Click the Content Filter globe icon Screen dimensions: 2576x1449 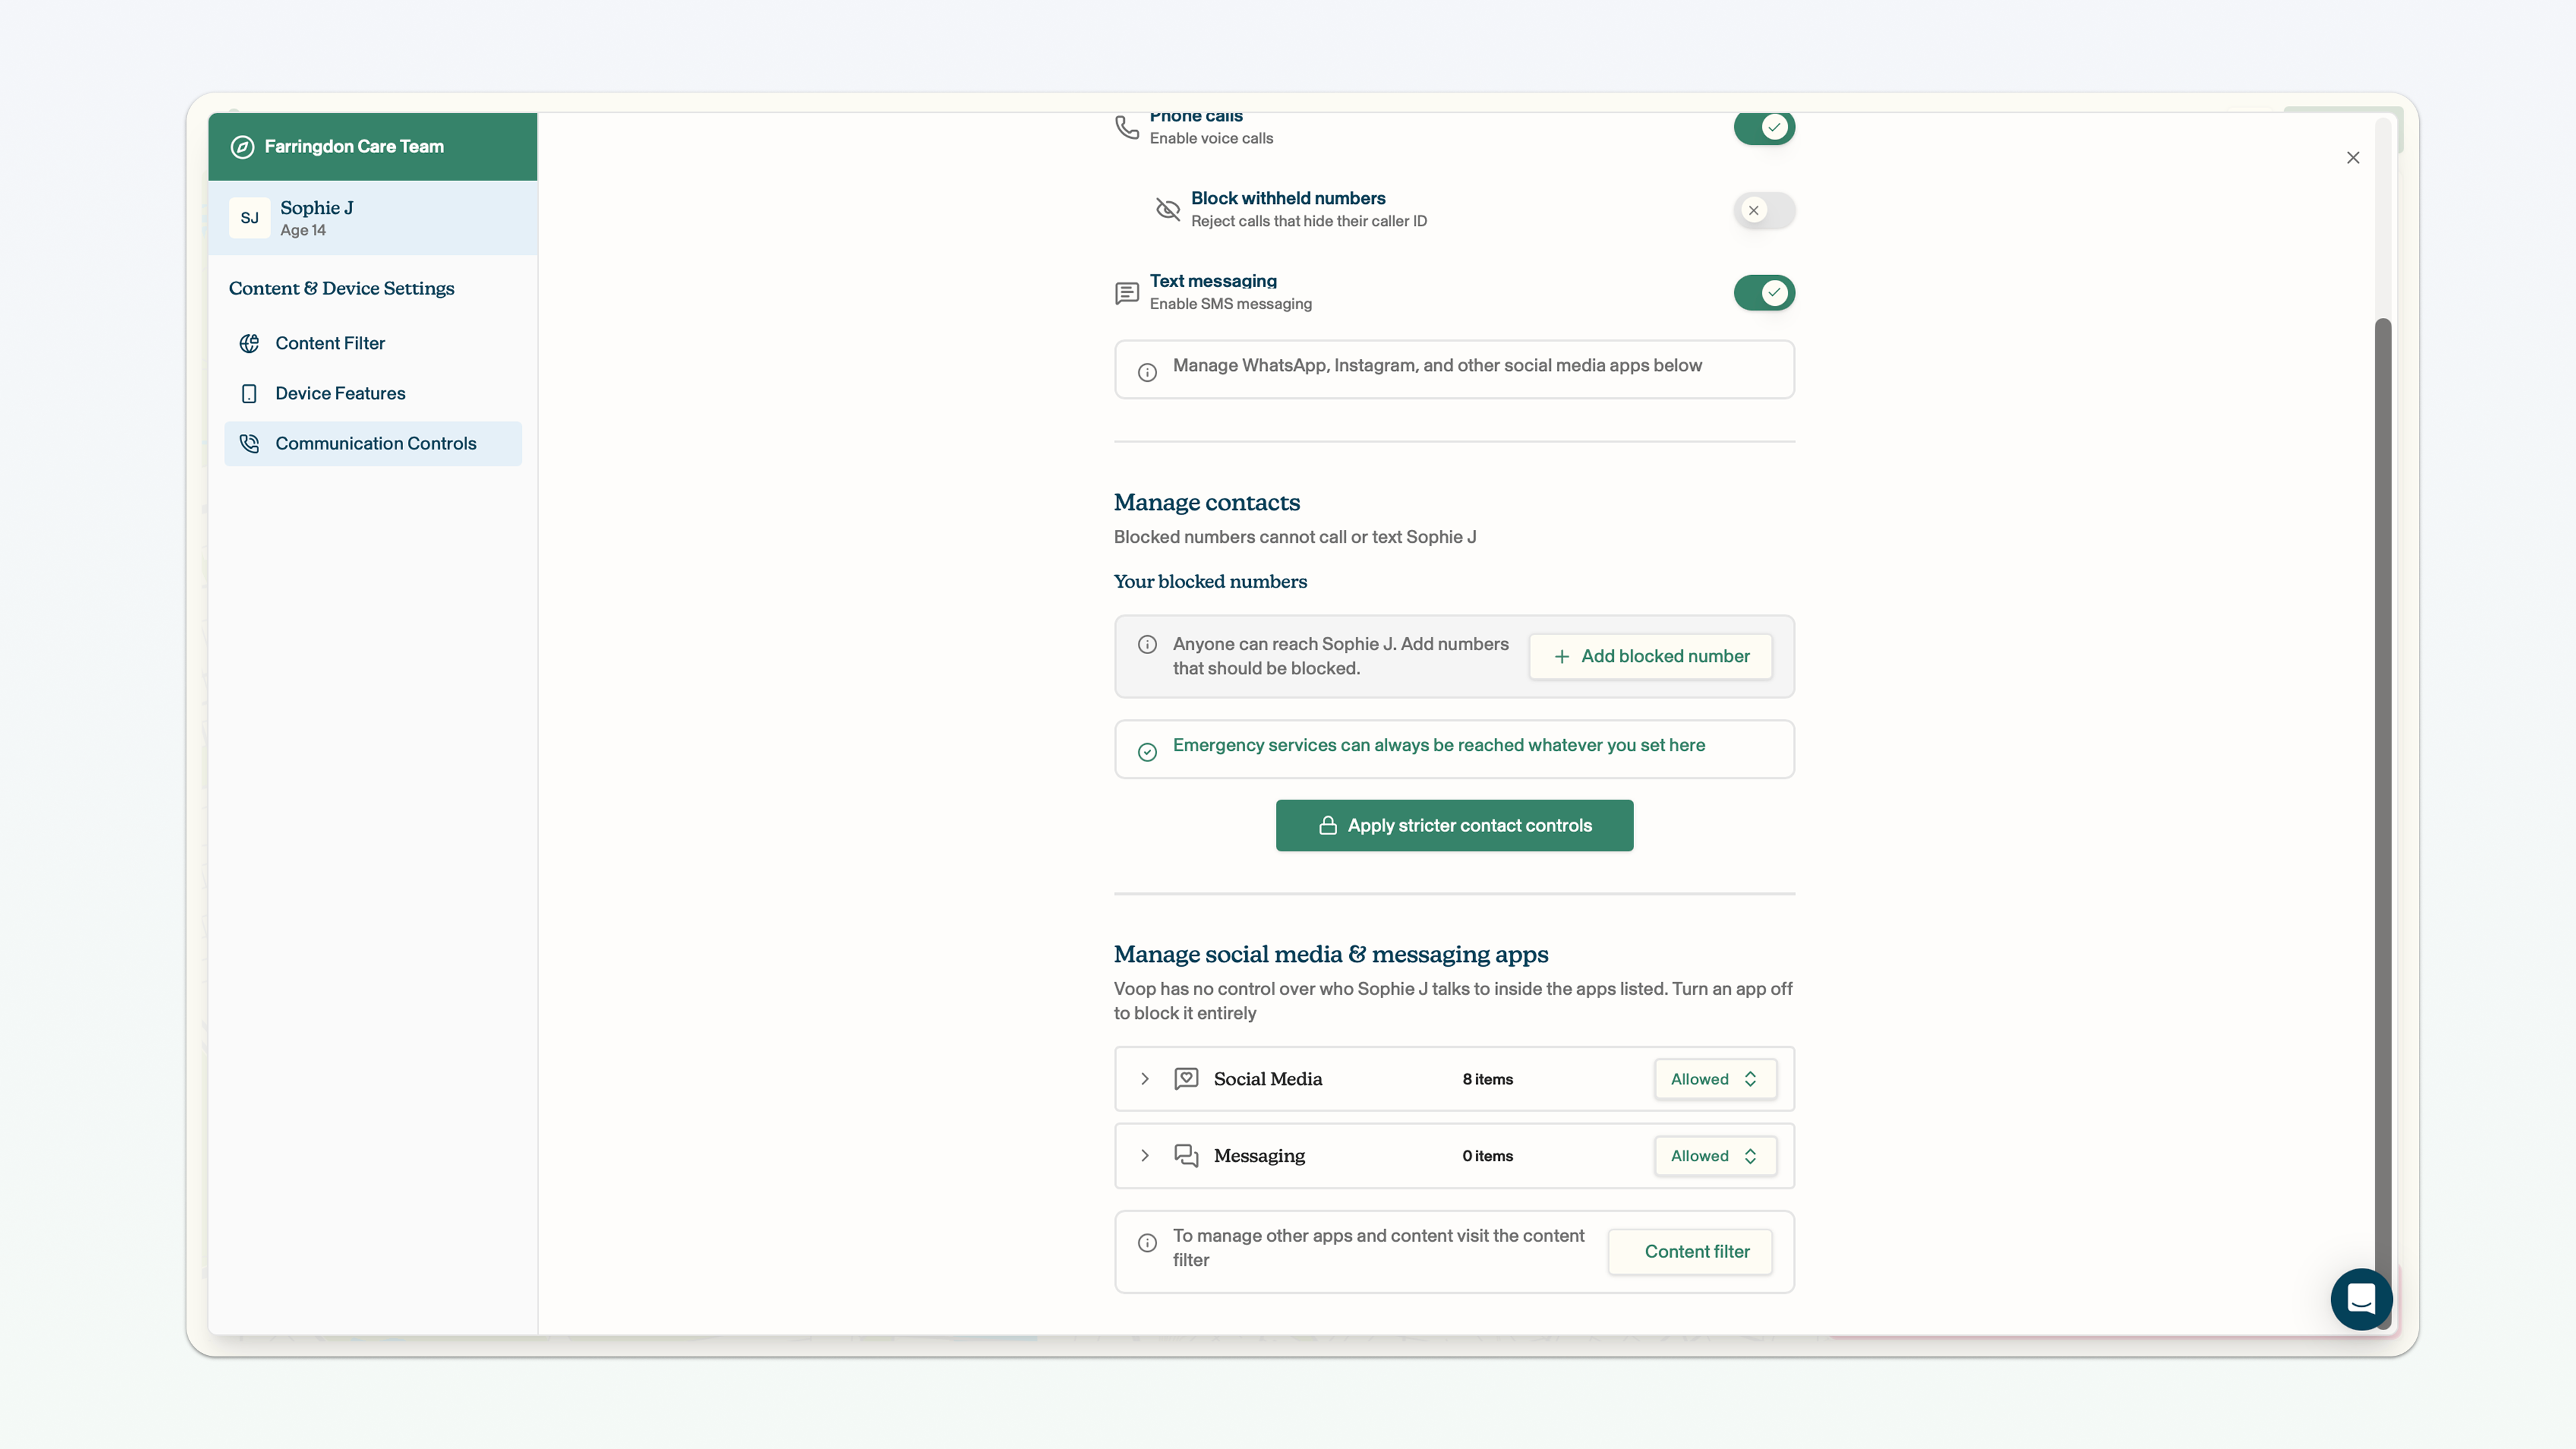(249, 344)
